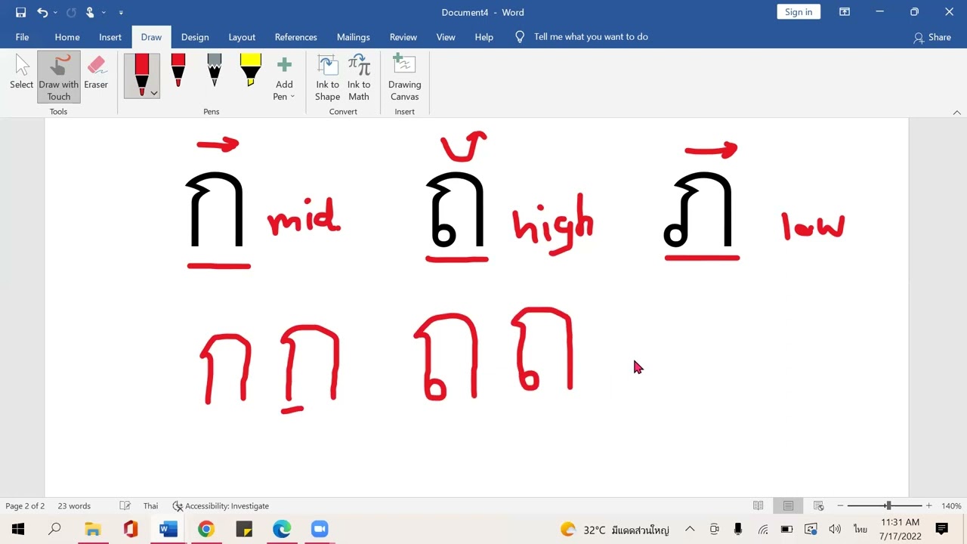This screenshot has height=544, width=967.
Task: Select the gray pencil pen
Action: 215,70
